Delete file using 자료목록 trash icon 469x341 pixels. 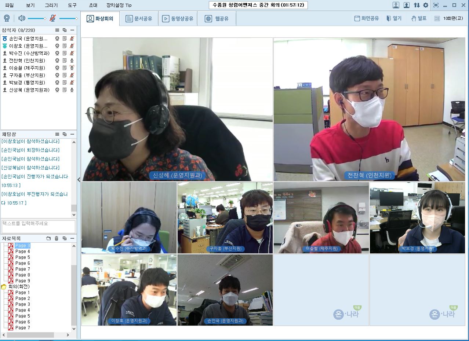click(57, 238)
